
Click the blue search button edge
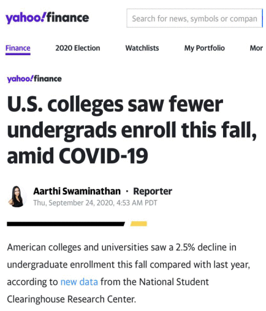click(262, 18)
